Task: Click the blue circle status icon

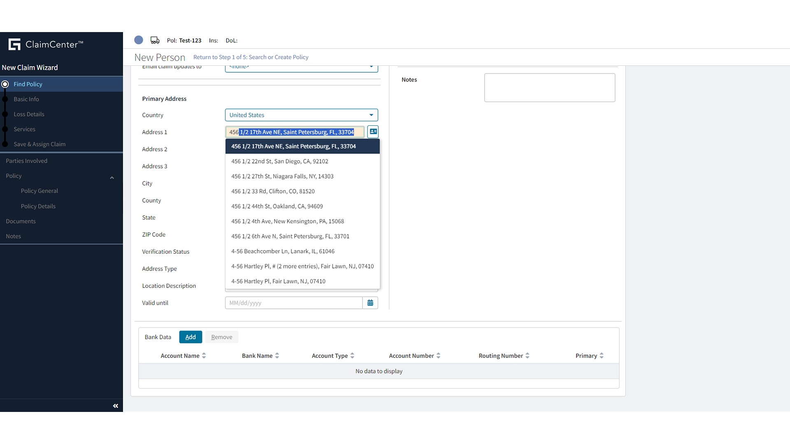Action: 139,40
